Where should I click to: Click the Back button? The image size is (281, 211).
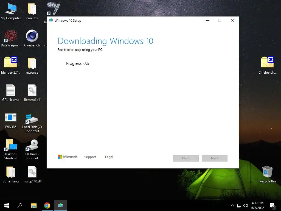click(x=186, y=158)
